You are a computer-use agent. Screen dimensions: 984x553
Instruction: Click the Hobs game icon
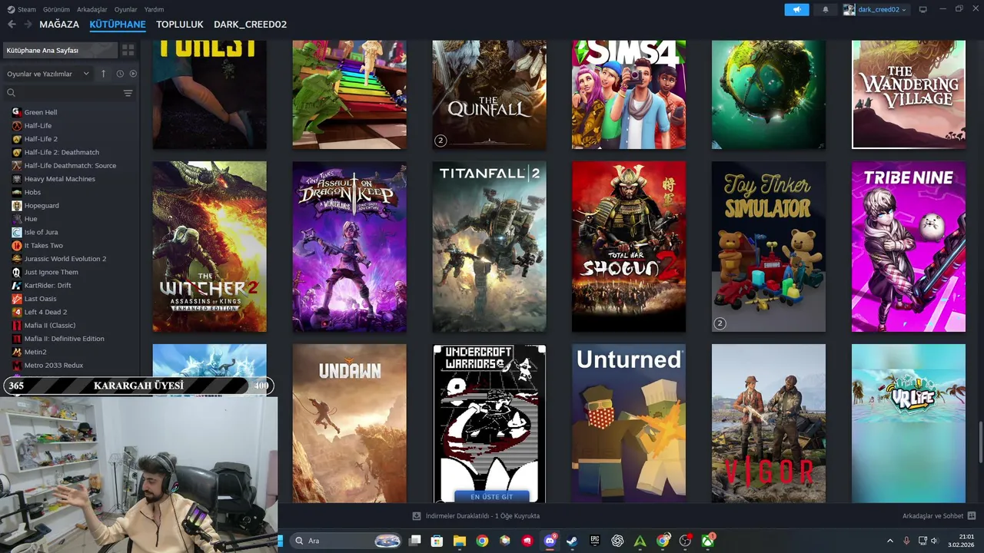[x=17, y=192]
